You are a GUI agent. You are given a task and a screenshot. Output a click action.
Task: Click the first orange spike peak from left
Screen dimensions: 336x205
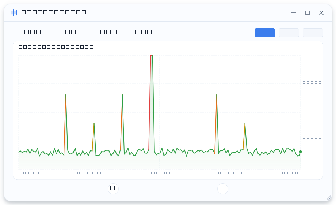point(66,95)
